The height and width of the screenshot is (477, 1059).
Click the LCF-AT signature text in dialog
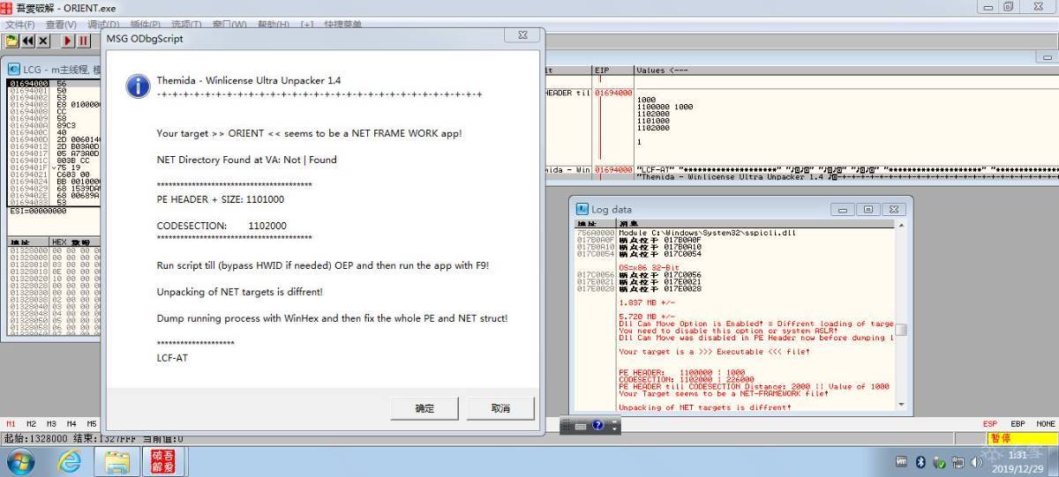172,358
